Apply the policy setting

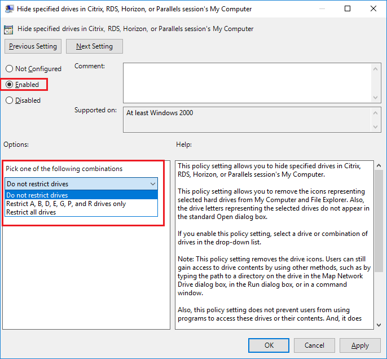click(x=360, y=345)
